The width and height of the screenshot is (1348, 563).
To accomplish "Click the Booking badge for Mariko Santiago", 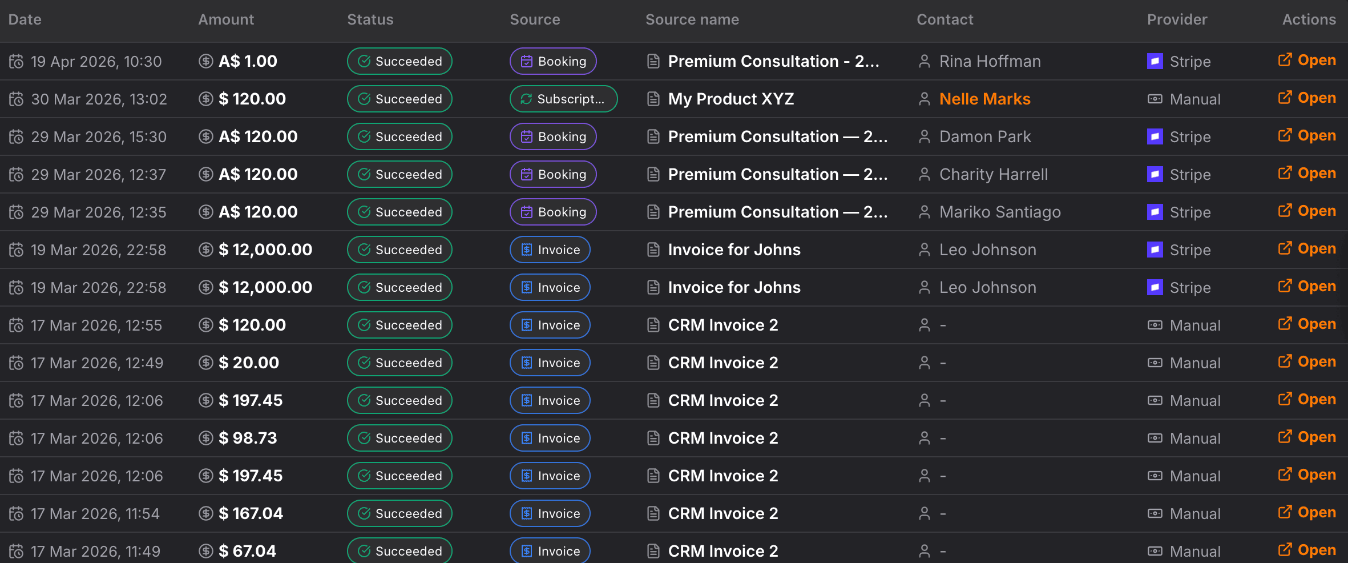I will tap(552, 212).
